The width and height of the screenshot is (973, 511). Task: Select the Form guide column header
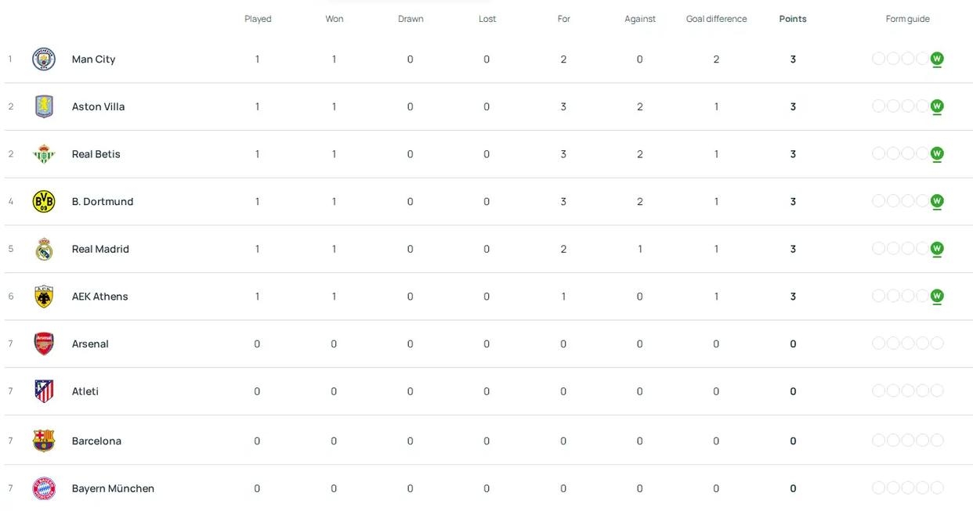907,19
